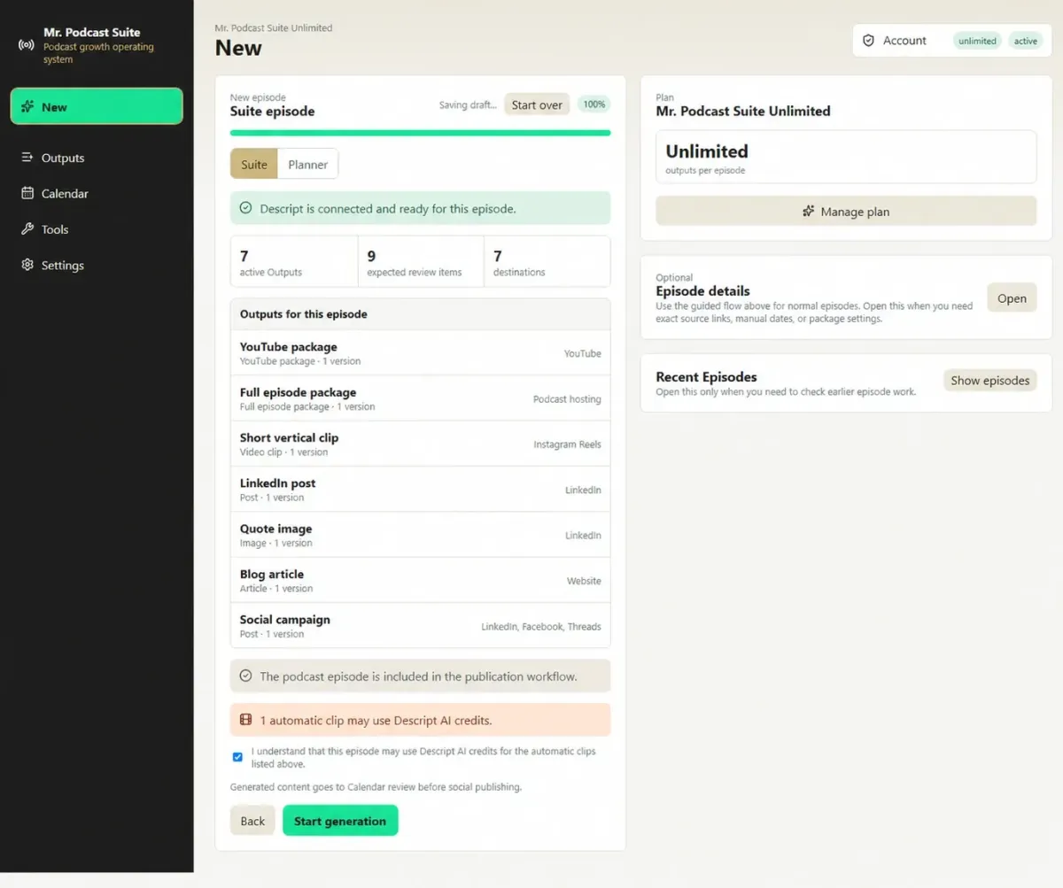Click the Instagram Reels destination label
Image resolution: width=1063 pixels, height=888 pixels.
pos(567,444)
